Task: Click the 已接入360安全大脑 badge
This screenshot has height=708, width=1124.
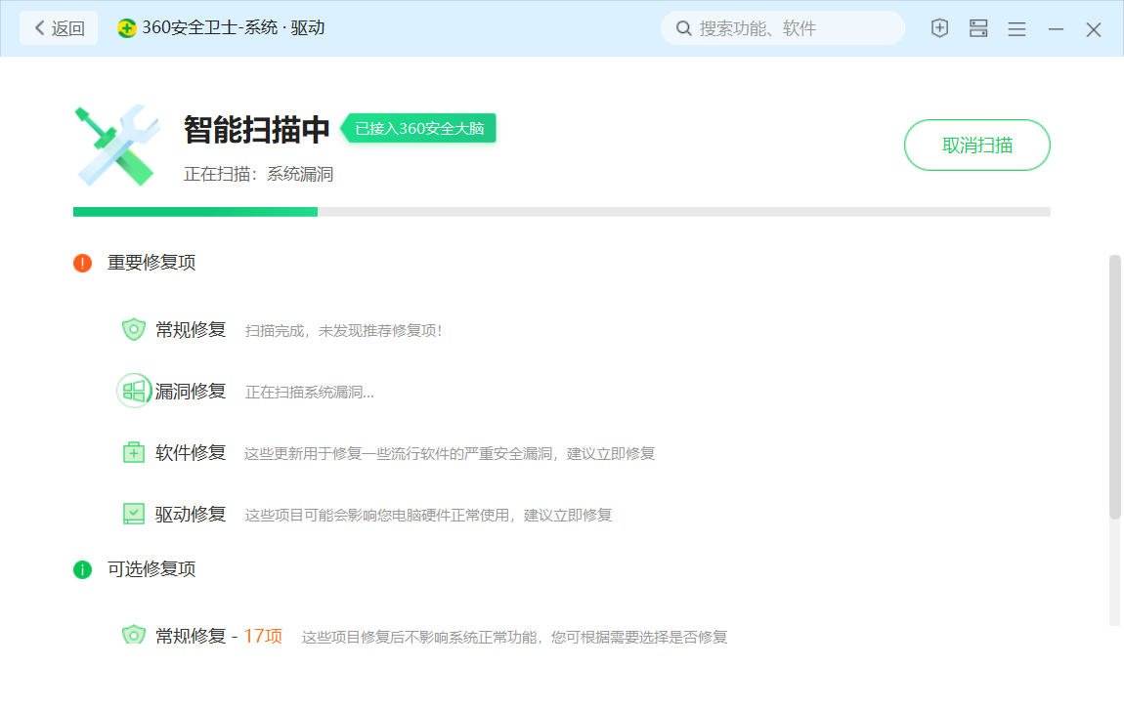Action: 419,128
